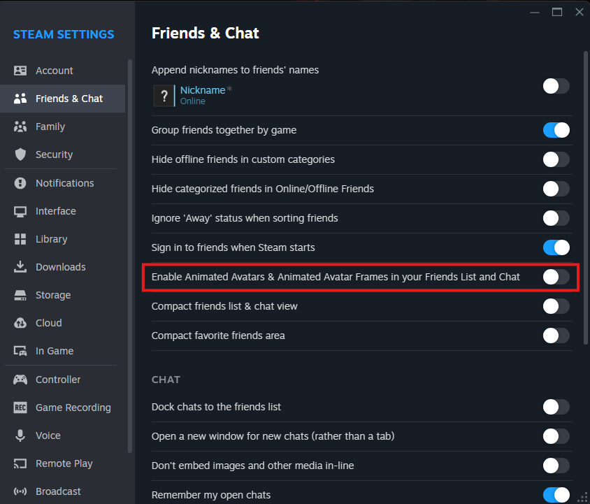The height and width of the screenshot is (504, 590).
Task: Click the settings page vertical scrollbar
Action: click(585, 198)
